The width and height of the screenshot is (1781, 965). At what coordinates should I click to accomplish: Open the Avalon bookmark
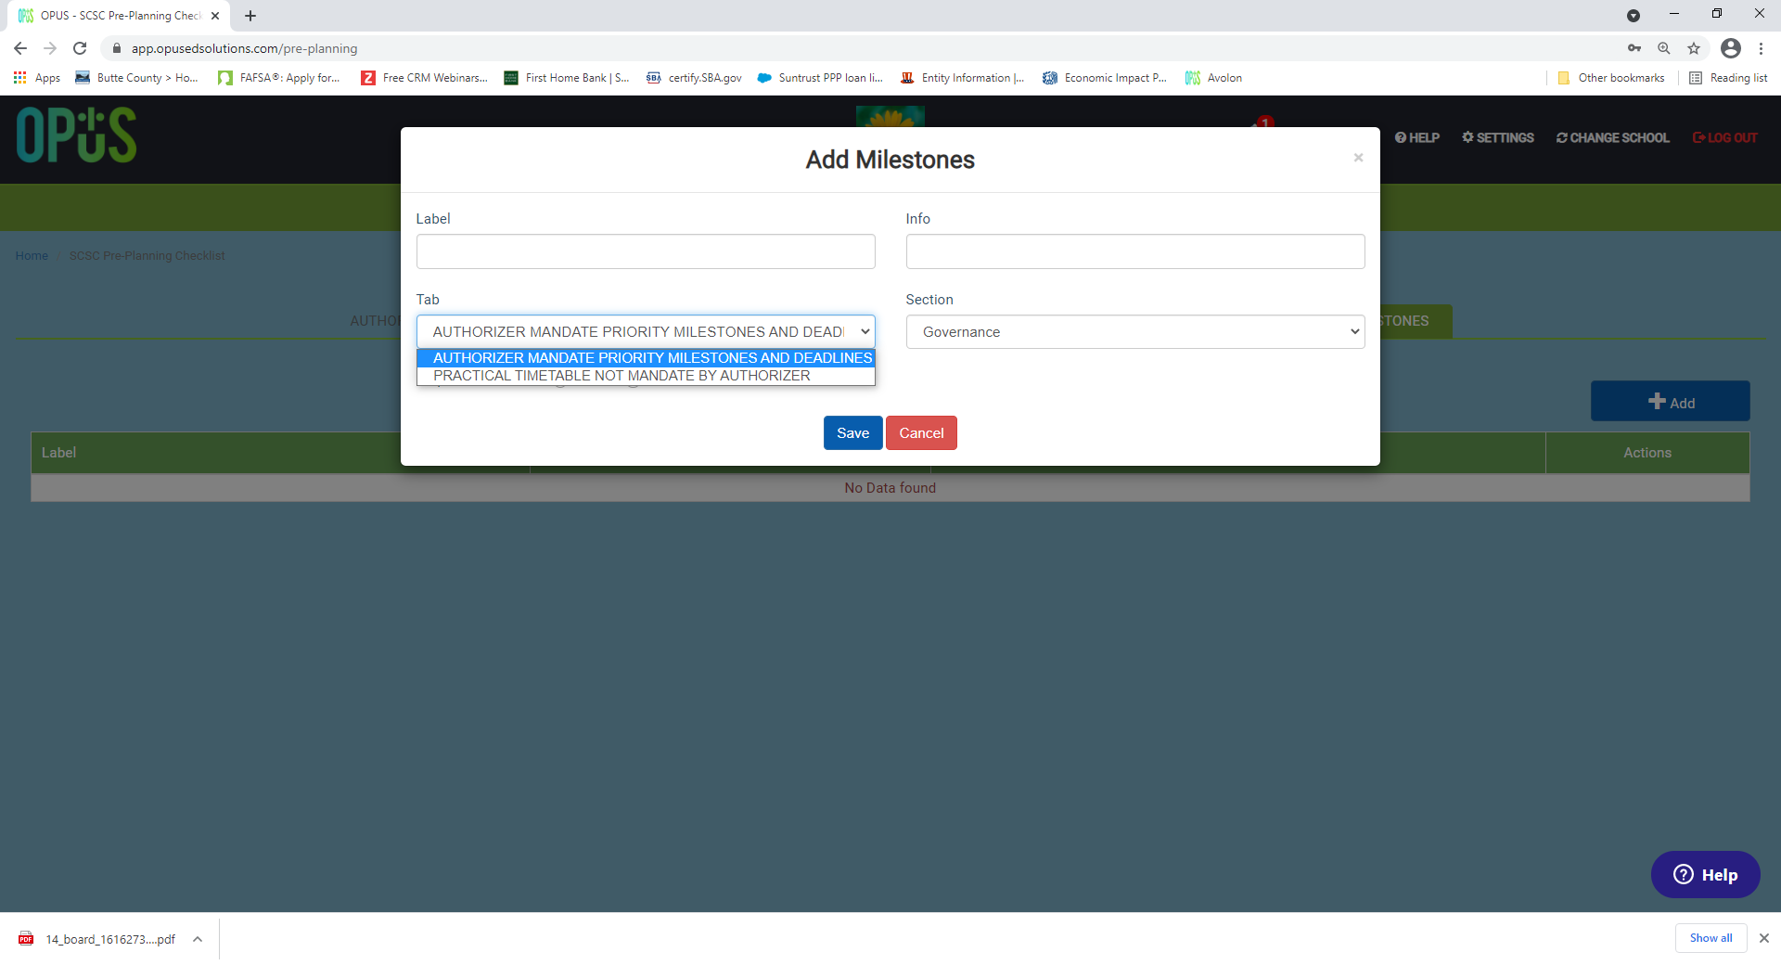coord(1214,78)
